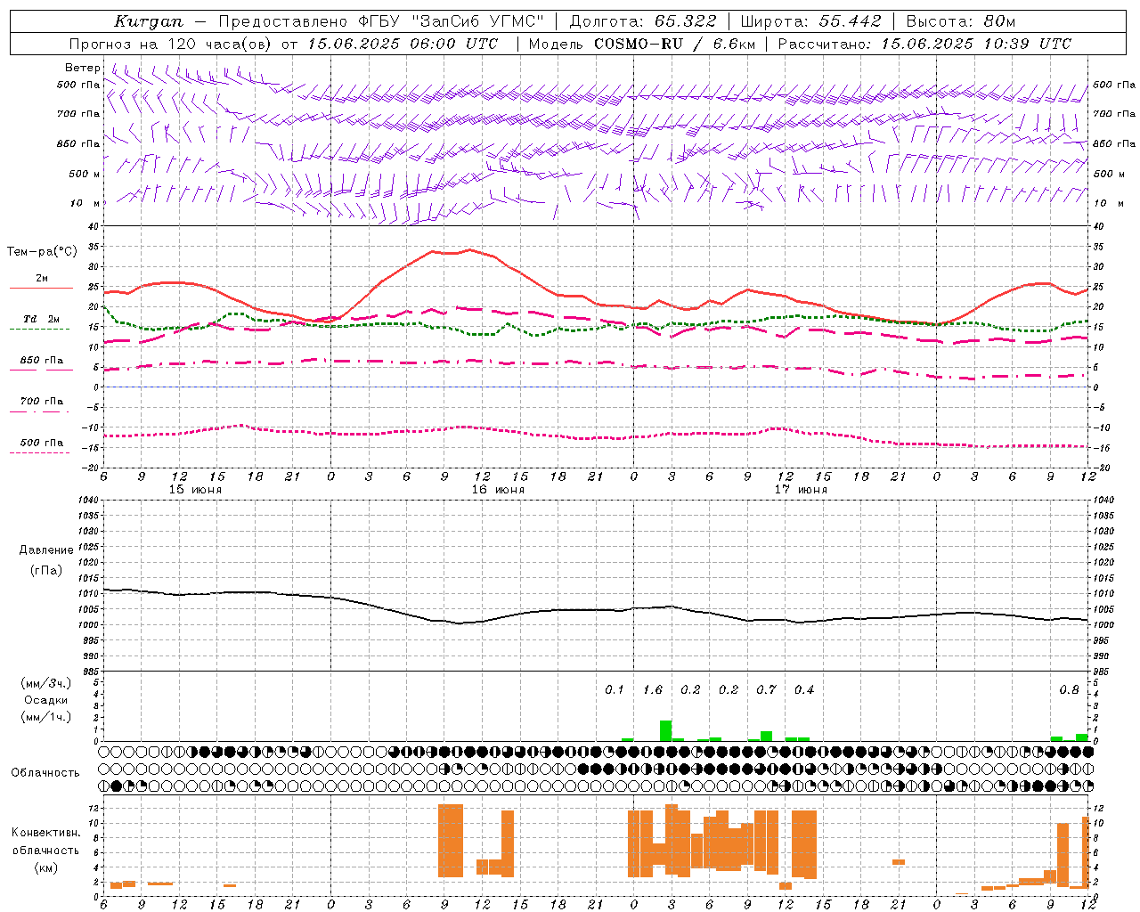Click the 16 июня date label
Image resolution: width=1140 pixels, height=912 pixels.
point(498,490)
